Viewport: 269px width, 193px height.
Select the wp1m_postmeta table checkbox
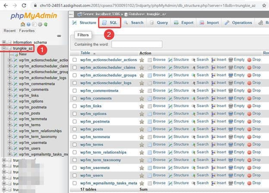coord(75,122)
